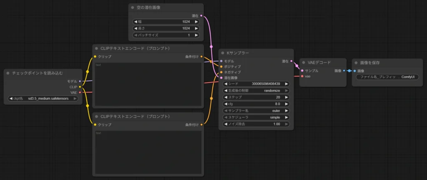
Task: Click the lower prompt text area
Action: (148, 152)
